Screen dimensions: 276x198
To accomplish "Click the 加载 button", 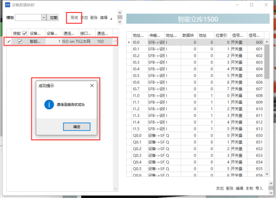I will [53, 18].
